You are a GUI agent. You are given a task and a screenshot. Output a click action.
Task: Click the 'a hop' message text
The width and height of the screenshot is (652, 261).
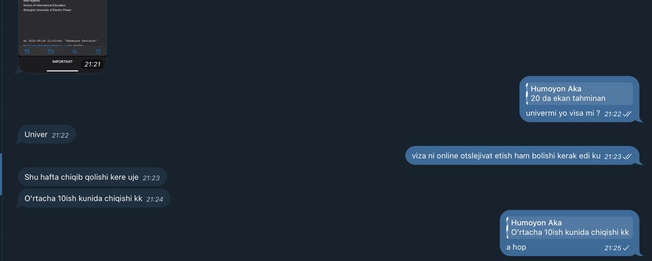[x=516, y=247]
